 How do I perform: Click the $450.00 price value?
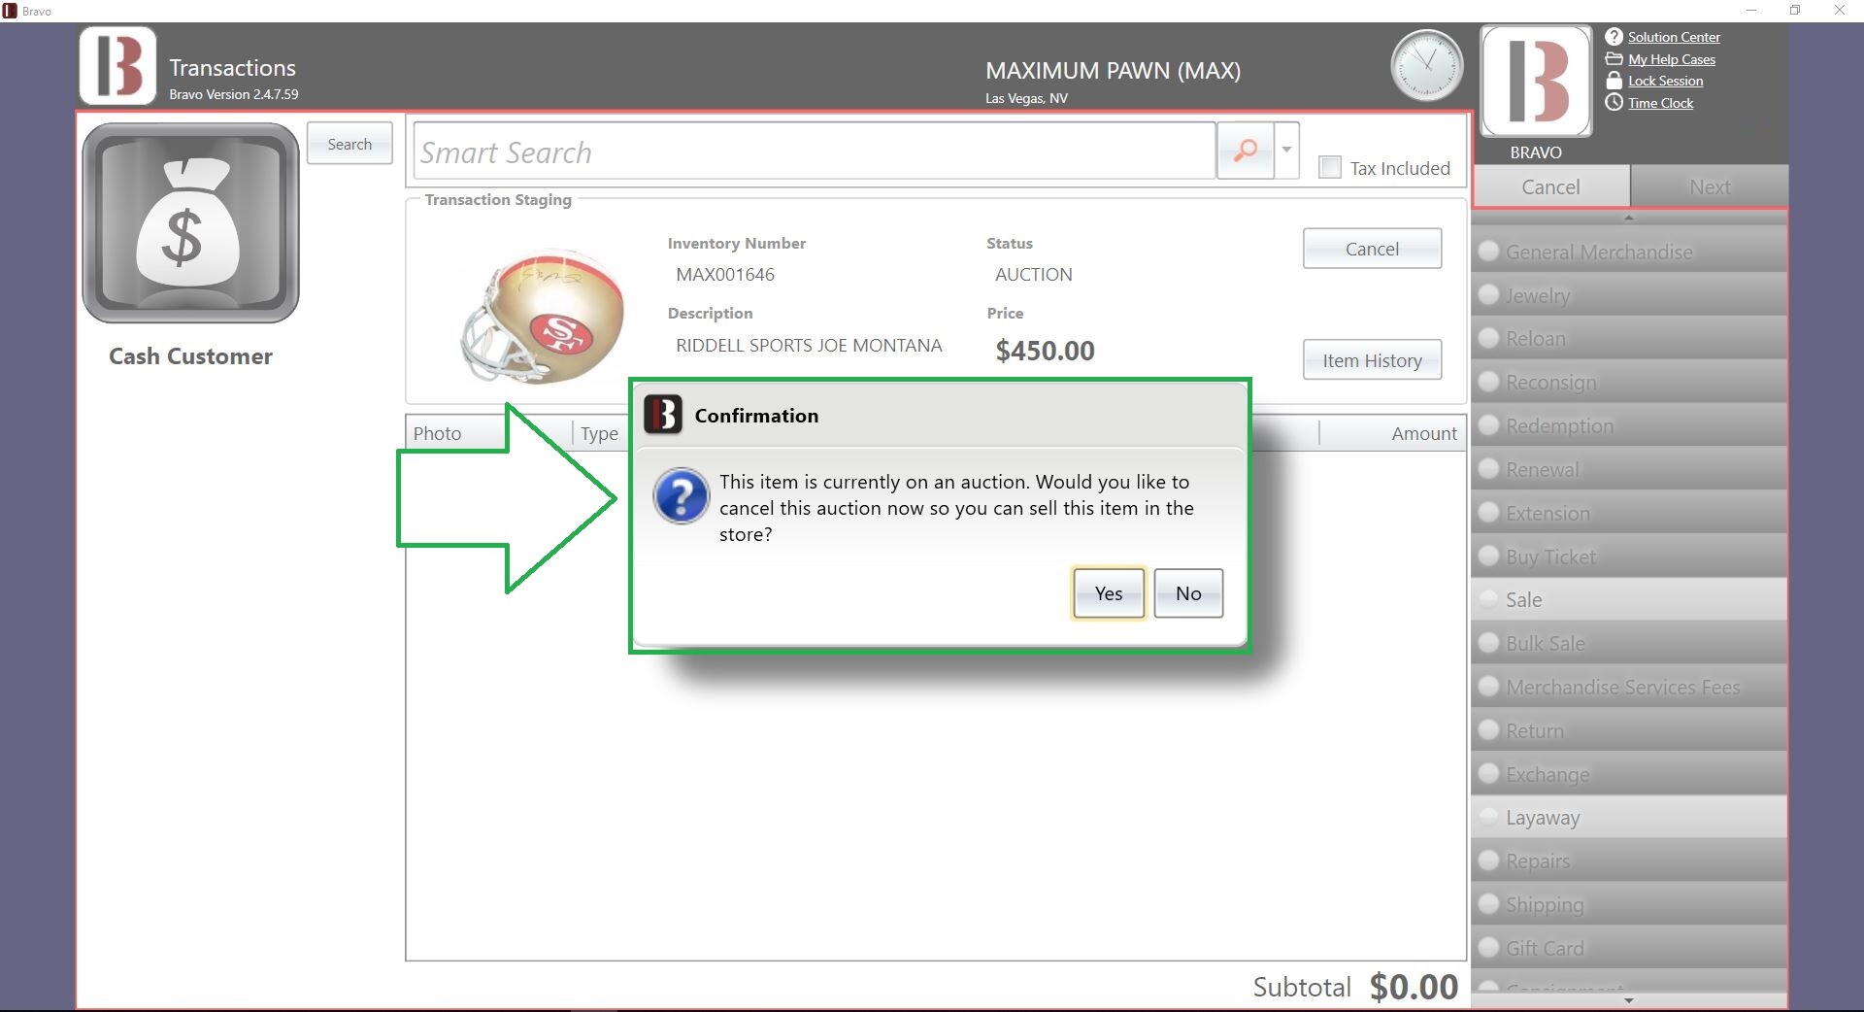tap(1045, 351)
